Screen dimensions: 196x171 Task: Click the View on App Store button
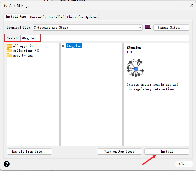119,151
